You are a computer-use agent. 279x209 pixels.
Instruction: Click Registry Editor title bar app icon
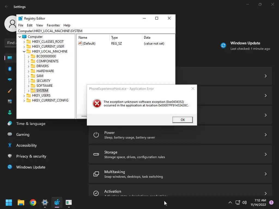tap(20, 19)
